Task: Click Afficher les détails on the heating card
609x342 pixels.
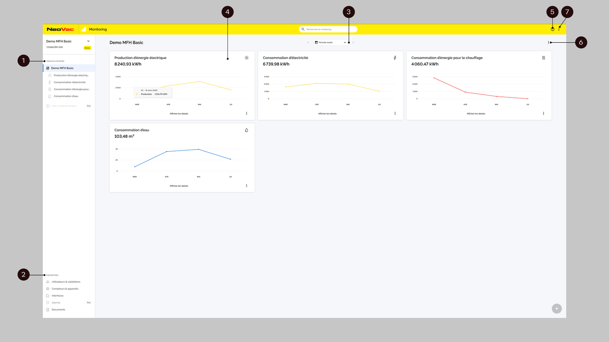Action: click(x=476, y=114)
